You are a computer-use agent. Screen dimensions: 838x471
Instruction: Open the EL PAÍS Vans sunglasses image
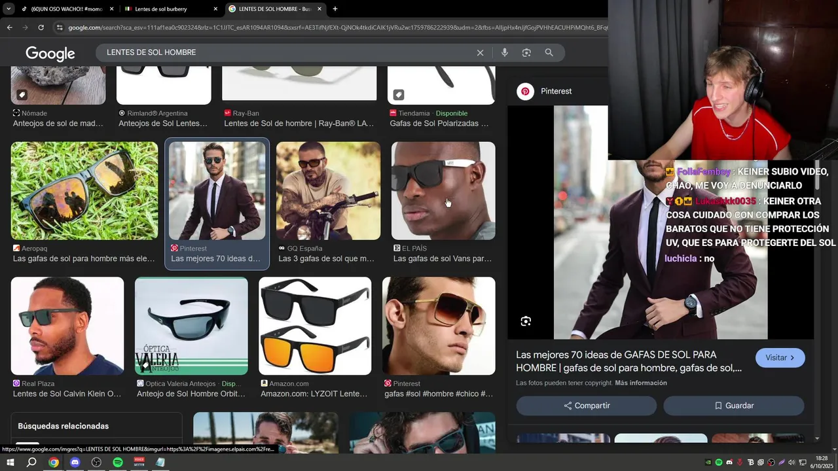[443, 190]
